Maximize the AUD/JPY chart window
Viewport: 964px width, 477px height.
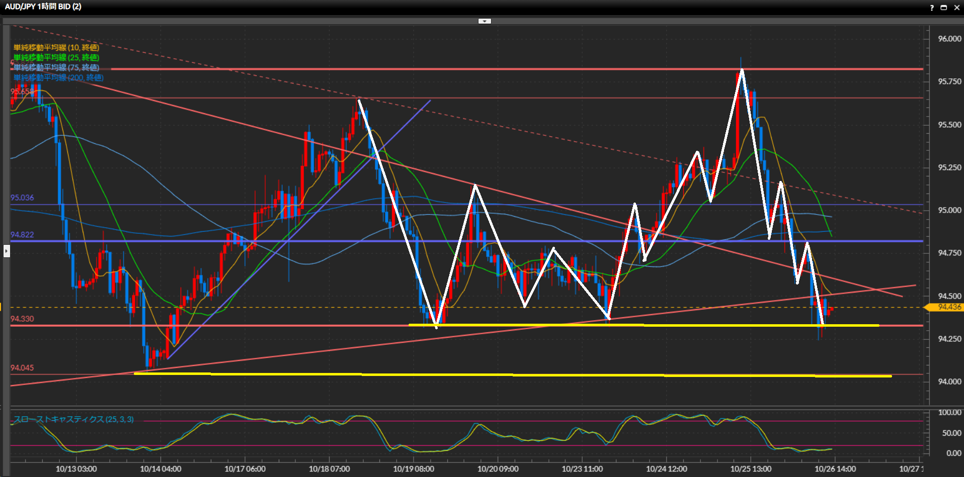click(944, 8)
